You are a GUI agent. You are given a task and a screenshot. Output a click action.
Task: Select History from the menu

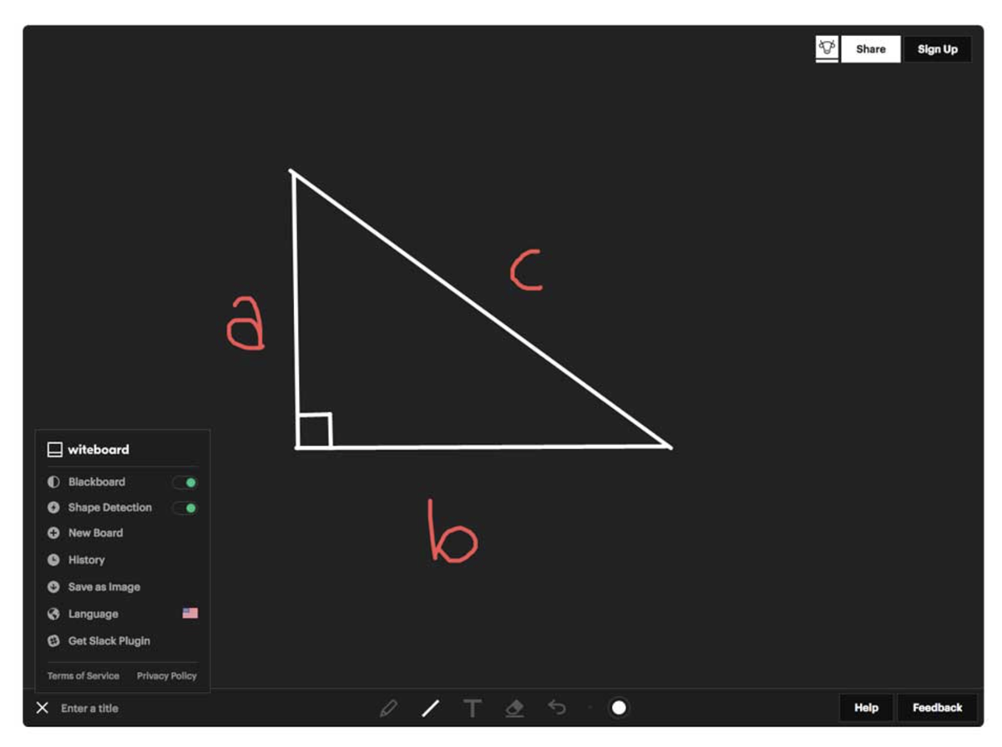(x=86, y=559)
